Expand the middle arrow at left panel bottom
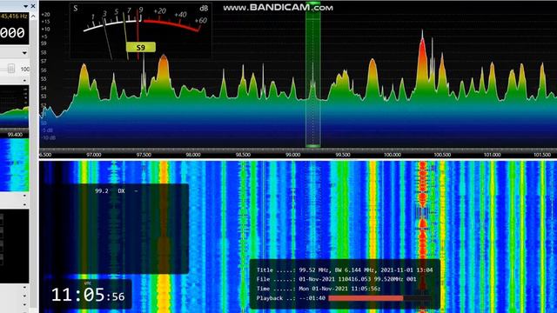Screen dimensions: 557x313 [x=24, y=296]
